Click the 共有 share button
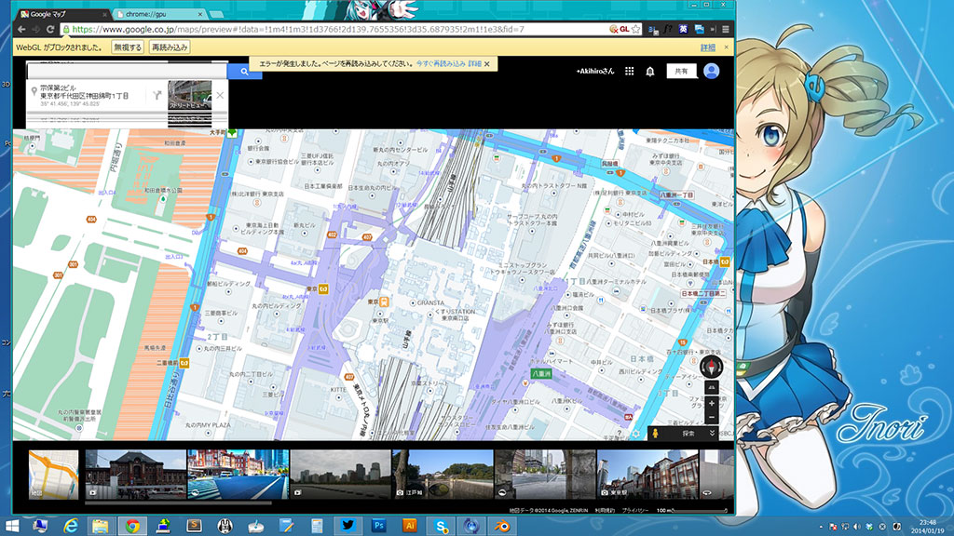 681,71
